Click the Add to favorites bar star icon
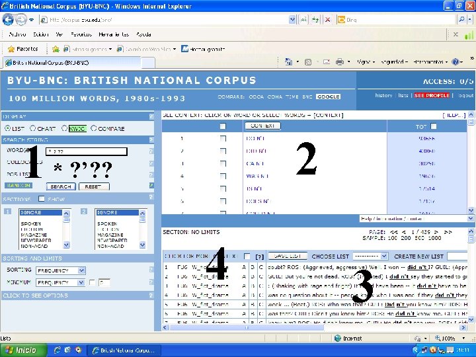Screen dimensions: 476x357 point(56,49)
